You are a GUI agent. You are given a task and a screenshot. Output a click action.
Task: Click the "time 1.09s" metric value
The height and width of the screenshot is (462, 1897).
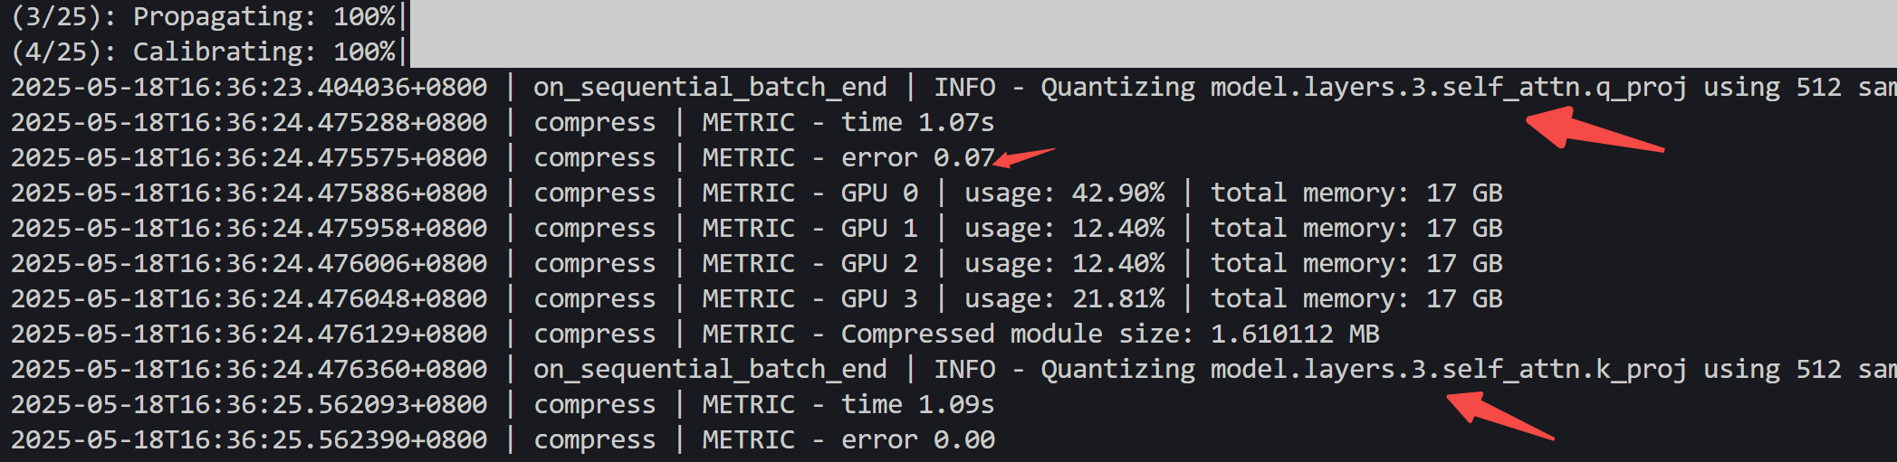[917, 405]
